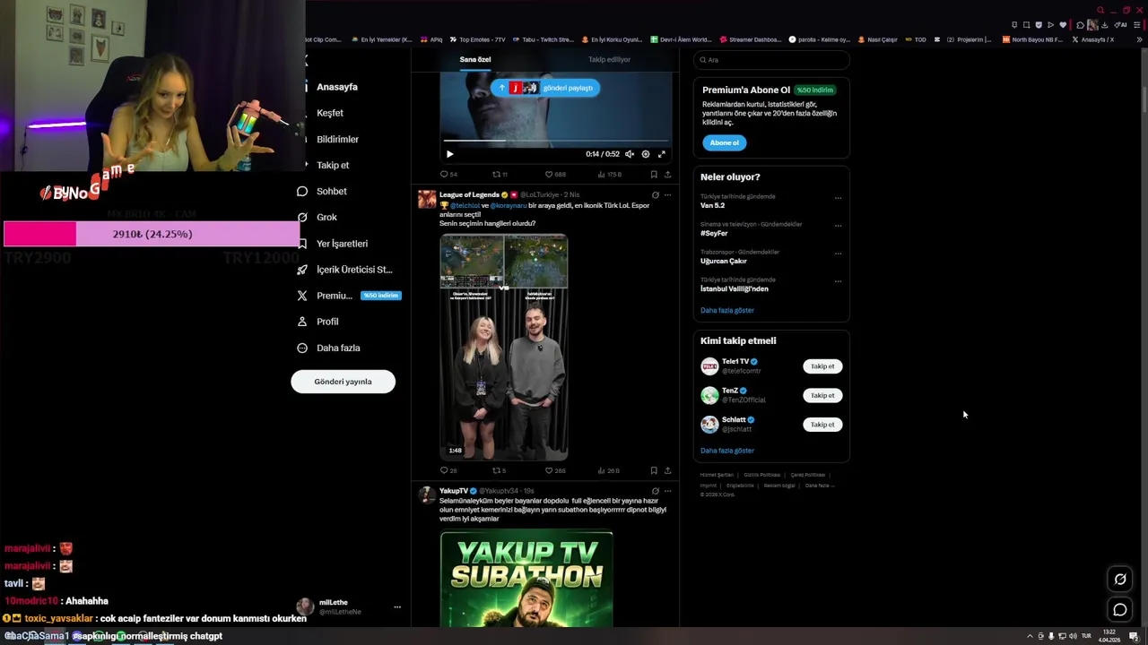Follow TenZ with Takip et
The image size is (1148, 645).
pos(822,395)
